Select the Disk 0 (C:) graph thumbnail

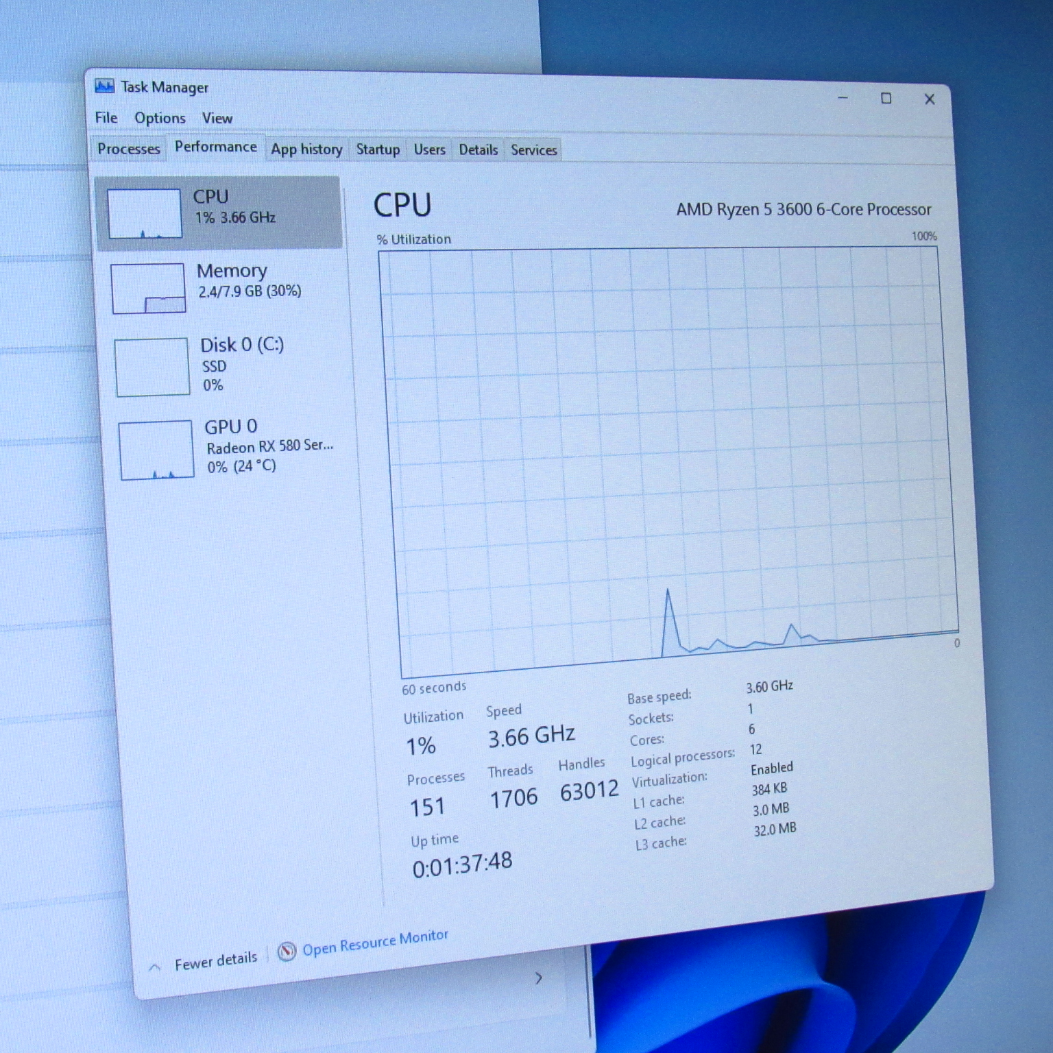click(152, 367)
